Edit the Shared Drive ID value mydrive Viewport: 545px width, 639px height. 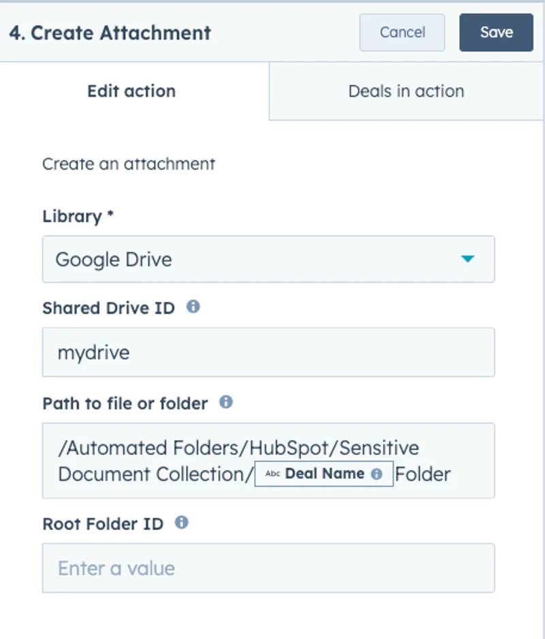[268, 352]
